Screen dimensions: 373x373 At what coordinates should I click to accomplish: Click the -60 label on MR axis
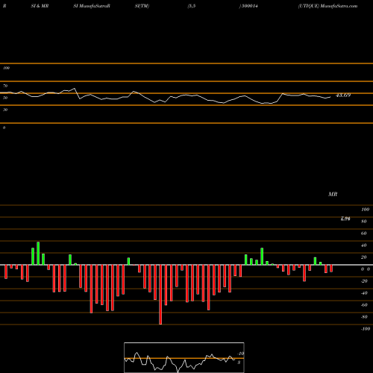tap(364, 305)
